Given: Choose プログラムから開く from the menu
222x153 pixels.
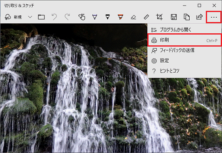Looking at the screenshot, I should coord(184,30).
